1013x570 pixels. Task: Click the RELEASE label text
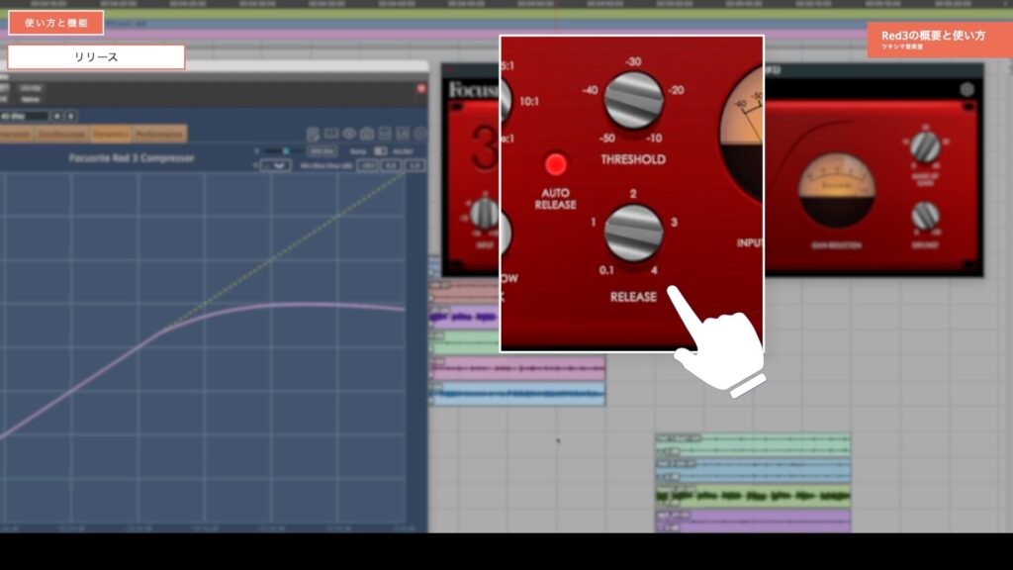(633, 297)
